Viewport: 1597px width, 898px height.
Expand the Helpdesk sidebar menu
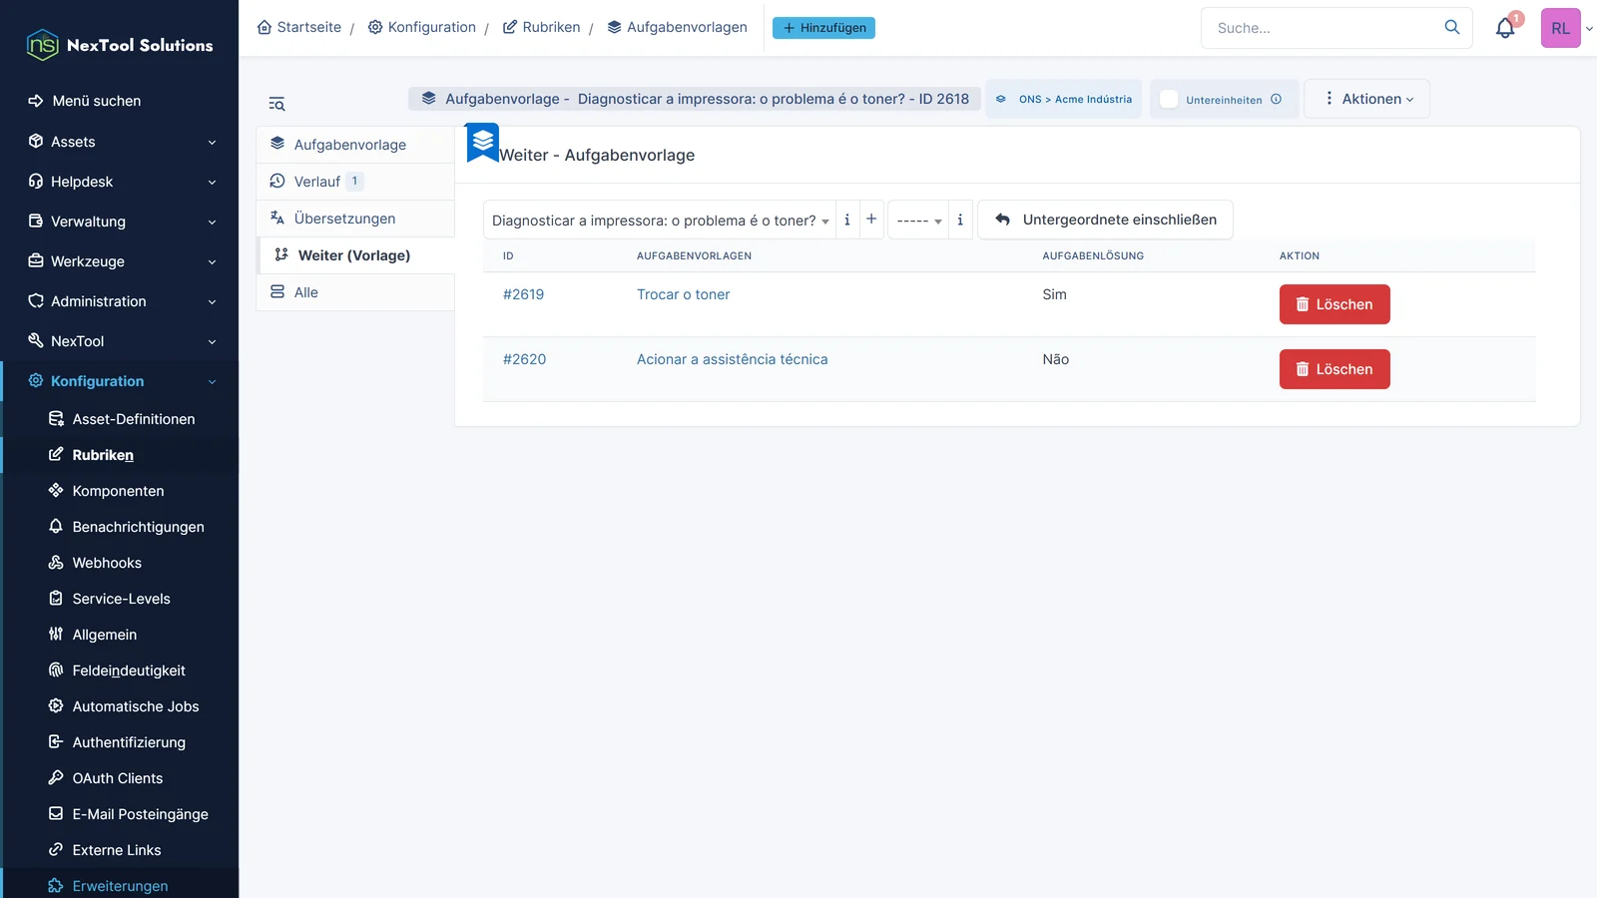pyautogui.click(x=120, y=182)
